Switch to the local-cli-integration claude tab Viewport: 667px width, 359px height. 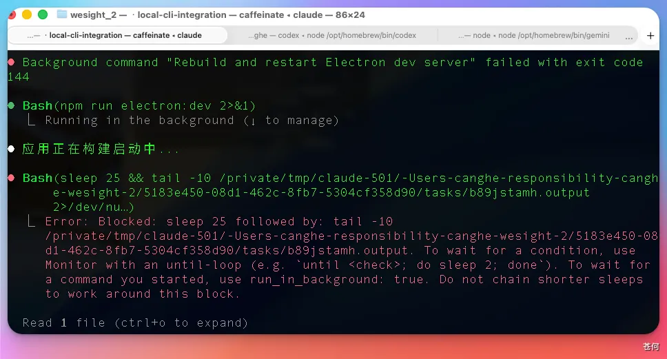click(117, 35)
